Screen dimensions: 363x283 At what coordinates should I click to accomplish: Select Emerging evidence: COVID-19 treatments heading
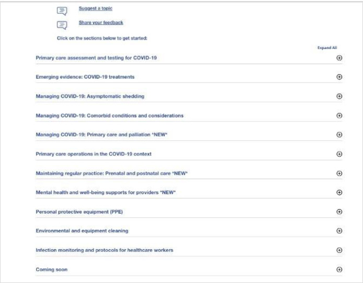pos(85,77)
